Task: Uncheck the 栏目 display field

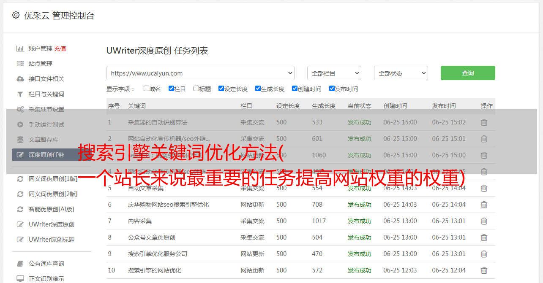Action: click(171, 89)
